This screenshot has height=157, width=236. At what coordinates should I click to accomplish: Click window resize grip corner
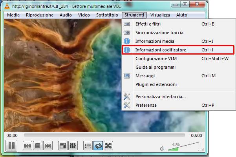click(203, 150)
